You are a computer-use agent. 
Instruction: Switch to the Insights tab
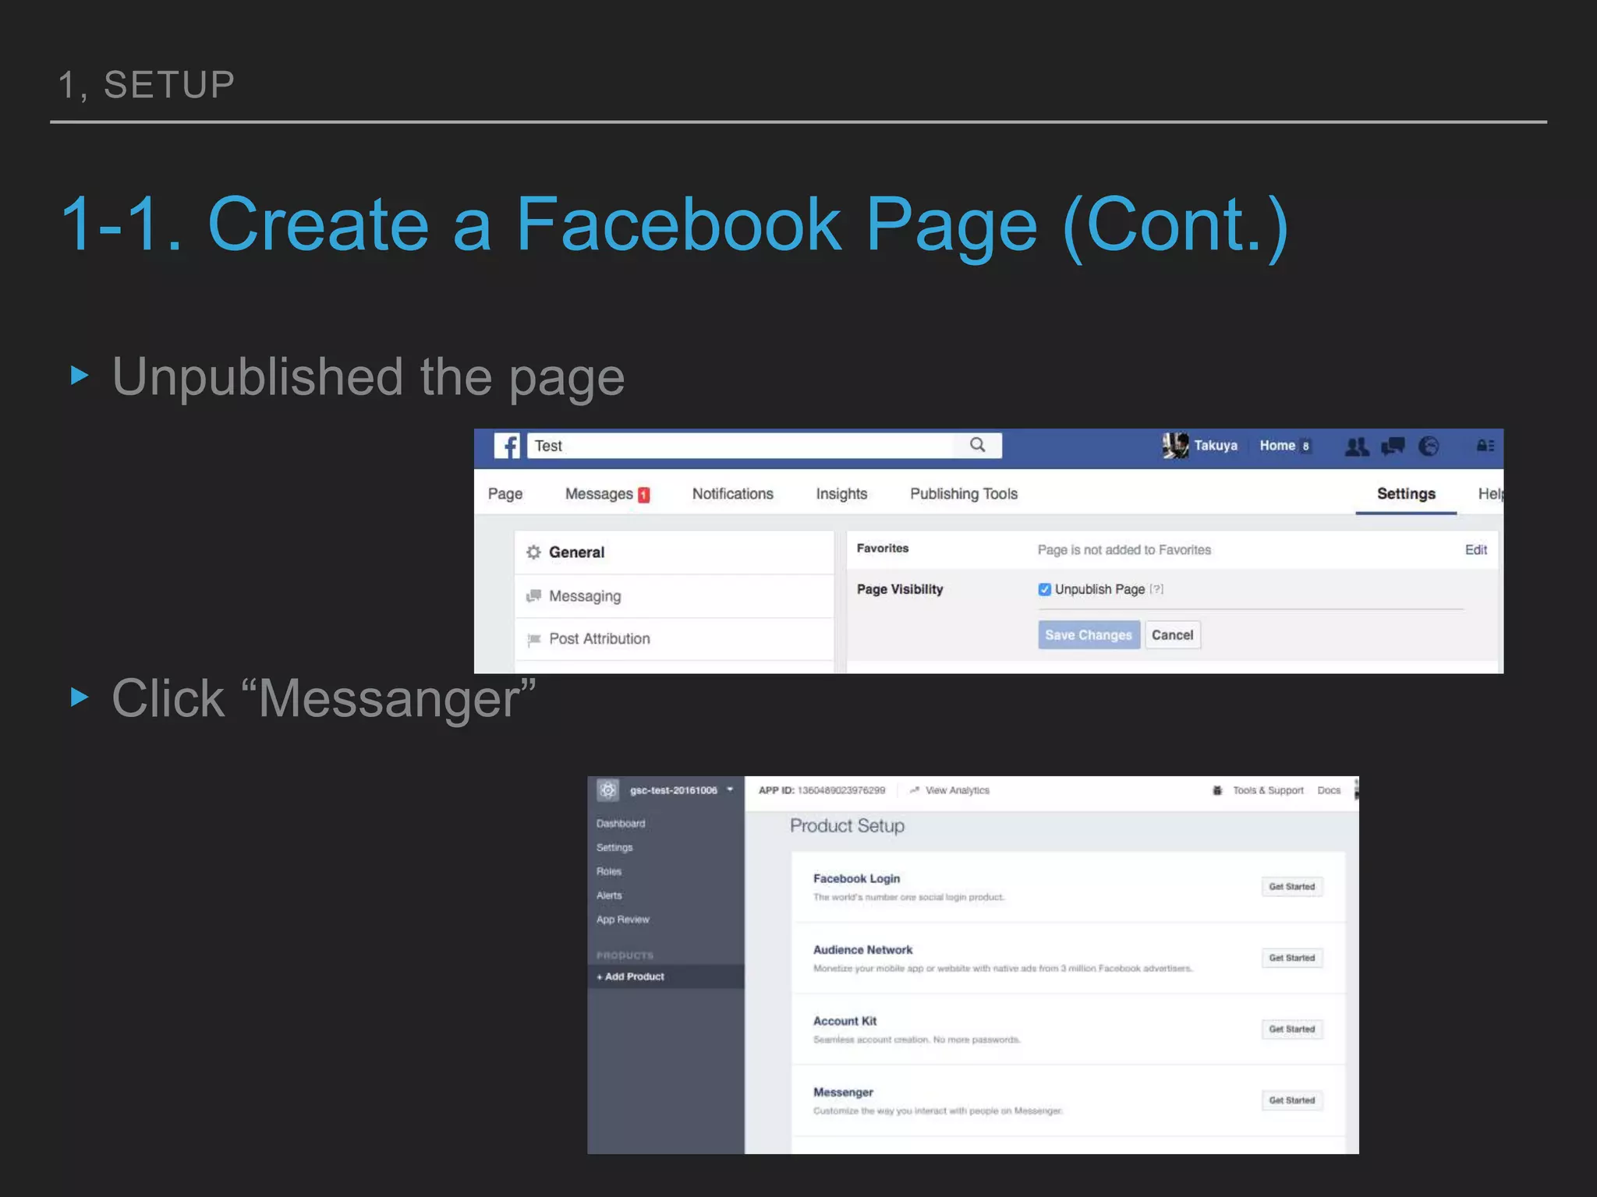pyautogui.click(x=841, y=494)
